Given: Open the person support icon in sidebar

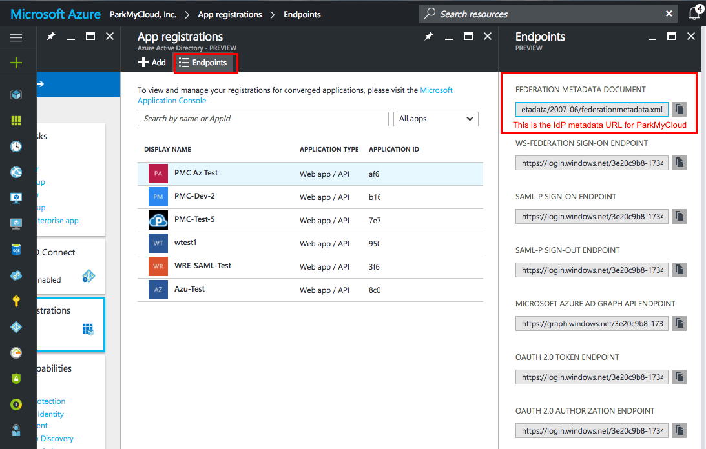Looking at the screenshot, I should tap(16, 430).
